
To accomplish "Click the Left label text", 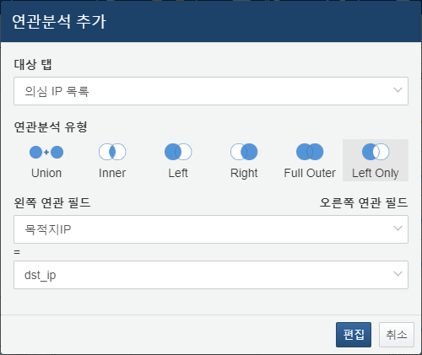I will [178, 173].
